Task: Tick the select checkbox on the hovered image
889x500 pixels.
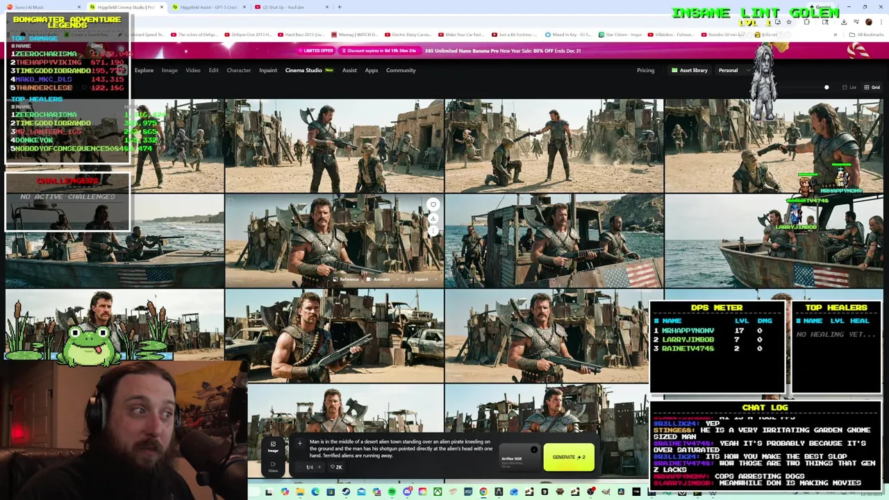Action: (231, 201)
